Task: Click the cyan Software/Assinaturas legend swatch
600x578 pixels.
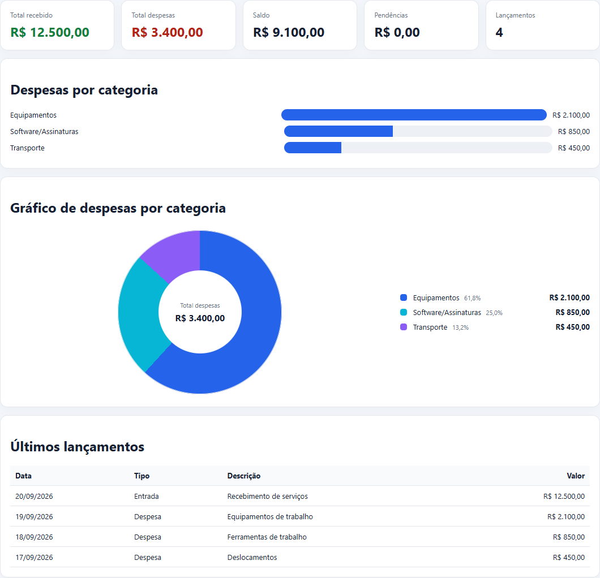Action: [404, 312]
